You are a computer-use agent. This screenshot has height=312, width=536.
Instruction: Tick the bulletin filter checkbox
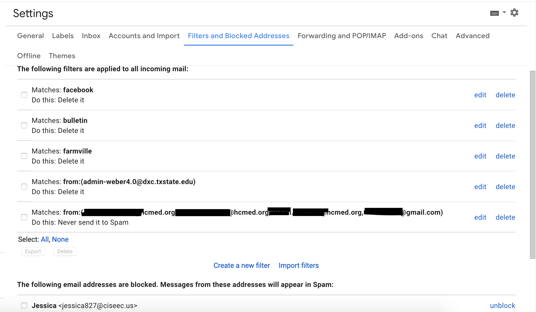click(x=24, y=125)
